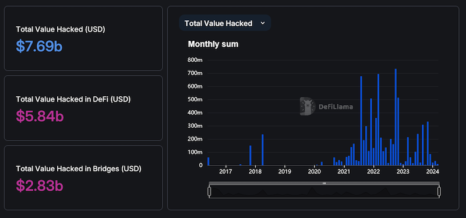Click the 2017 x-axis label
The height and width of the screenshot is (218, 466).
click(x=225, y=171)
